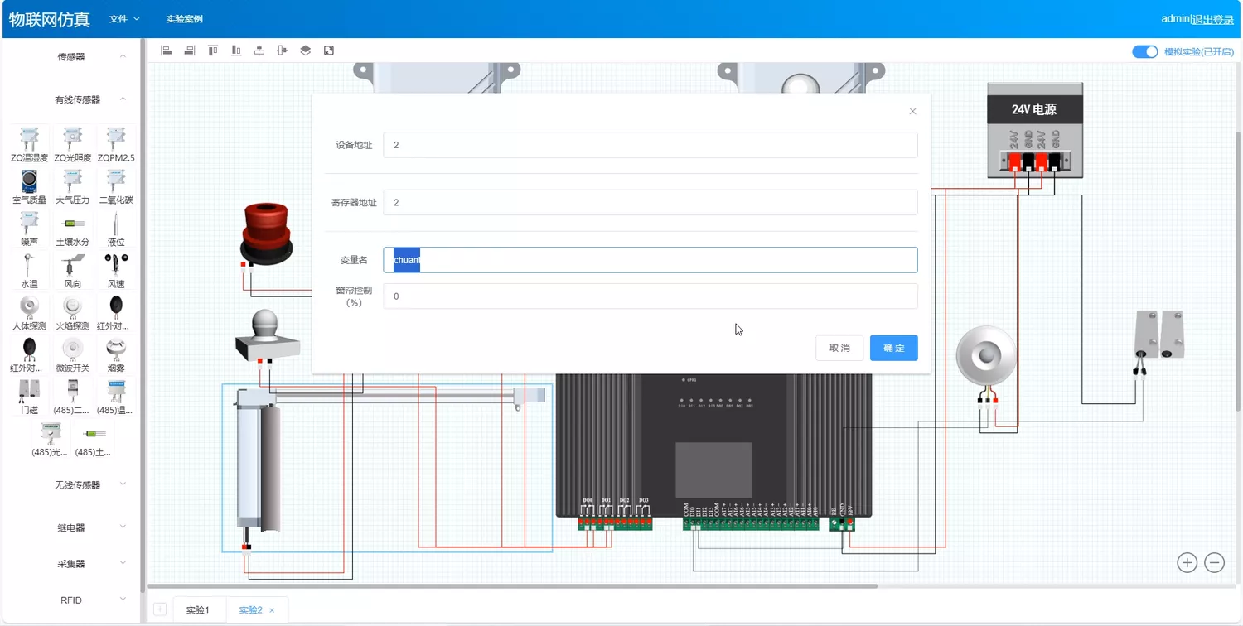Image resolution: width=1243 pixels, height=626 pixels.
Task: Click the fullscreen toolbar icon
Action: [329, 51]
